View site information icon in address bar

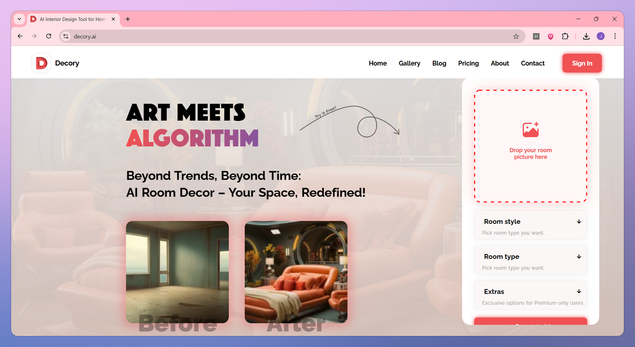[66, 36]
